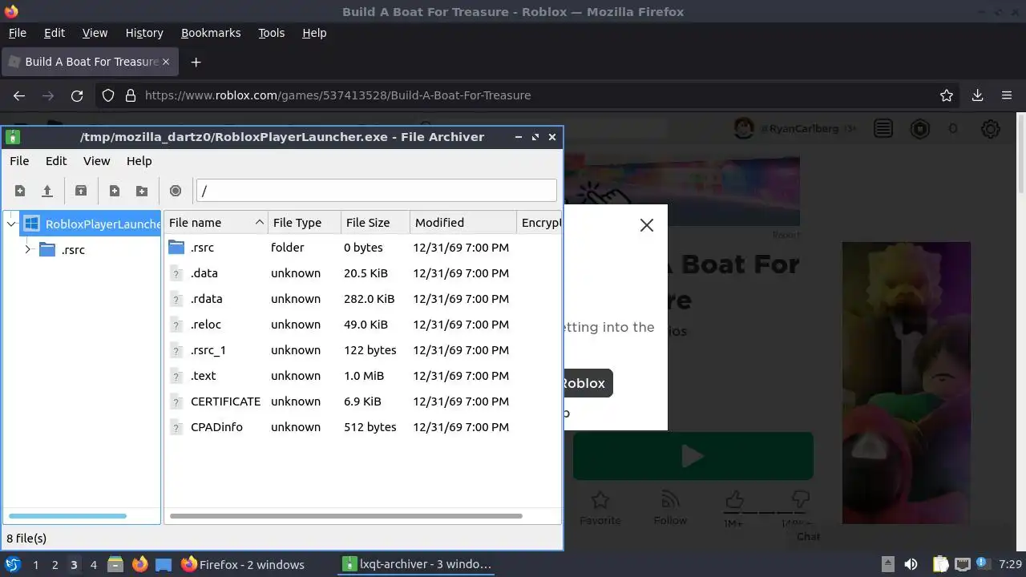This screenshot has height=577, width=1026.
Task: Click thumbs up like icon
Action: (x=733, y=500)
